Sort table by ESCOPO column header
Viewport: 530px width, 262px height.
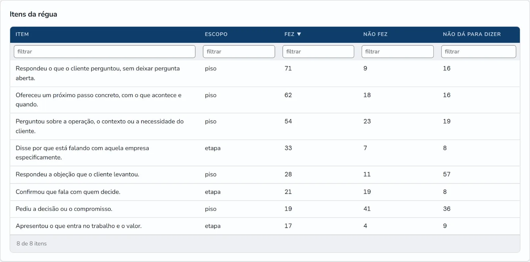216,34
